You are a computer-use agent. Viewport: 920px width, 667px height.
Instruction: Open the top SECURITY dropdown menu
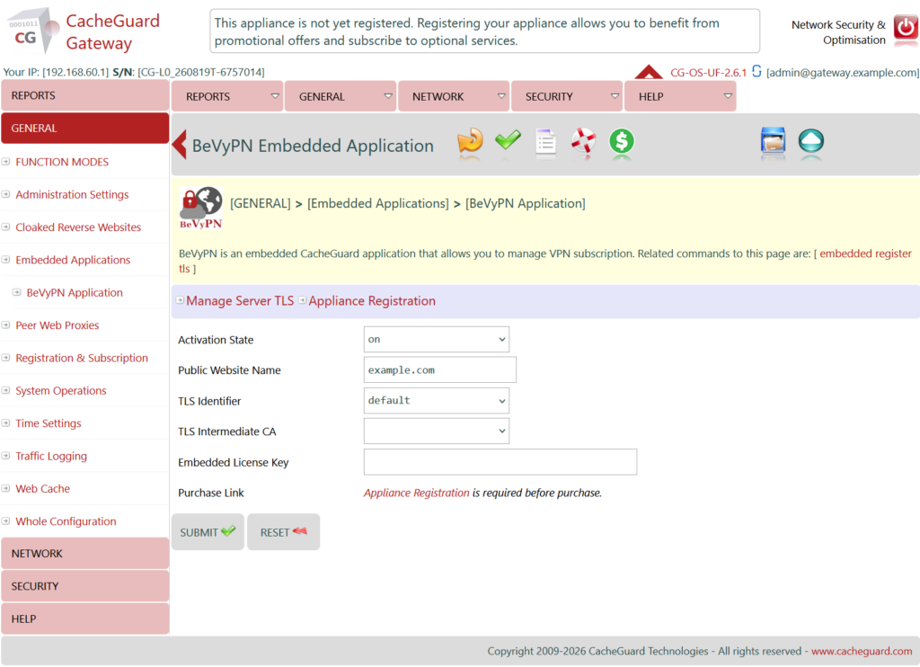pyautogui.click(x=567, y=96)
